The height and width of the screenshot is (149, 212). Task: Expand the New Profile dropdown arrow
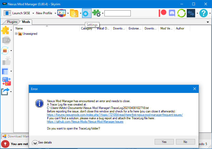[55, 13]
